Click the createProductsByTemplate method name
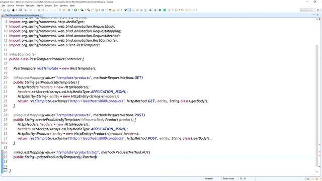Image resolution: width=322 pixels, height=181 pixels. point(57,120)
